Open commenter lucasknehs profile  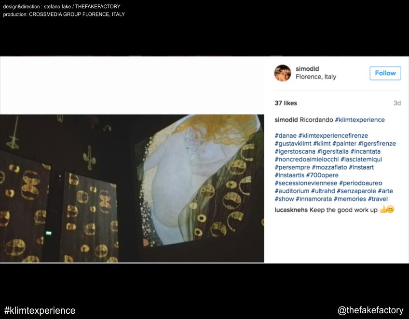pos(291,210)
